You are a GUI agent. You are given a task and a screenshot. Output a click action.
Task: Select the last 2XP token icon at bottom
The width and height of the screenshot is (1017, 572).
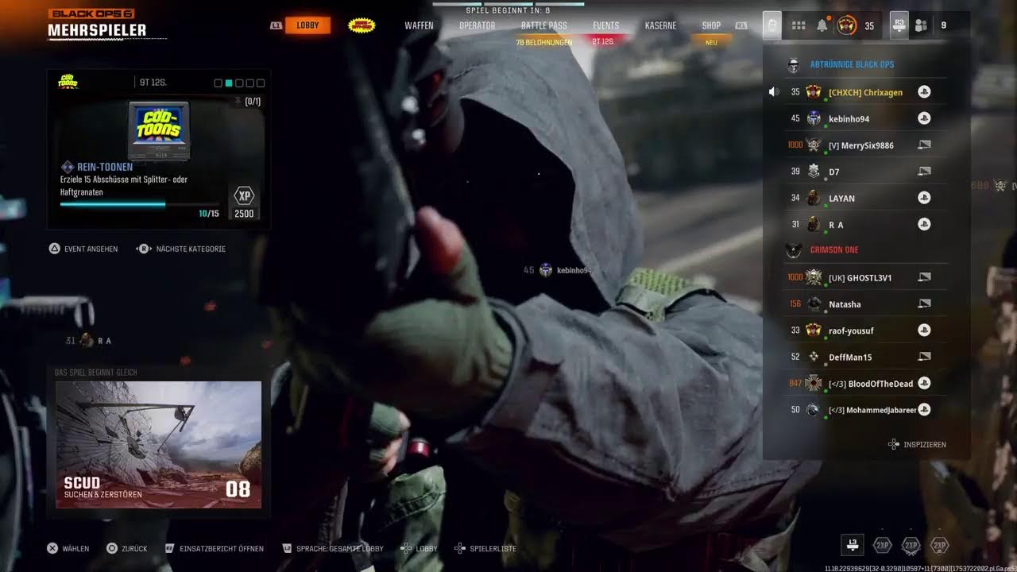940,545
